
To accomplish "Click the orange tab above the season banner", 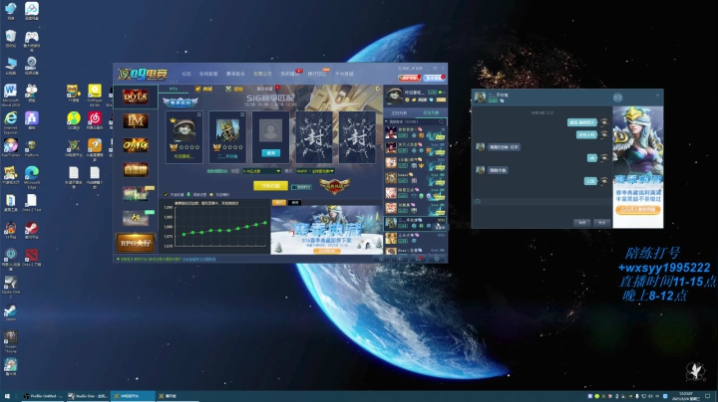I will pos(278,202).
